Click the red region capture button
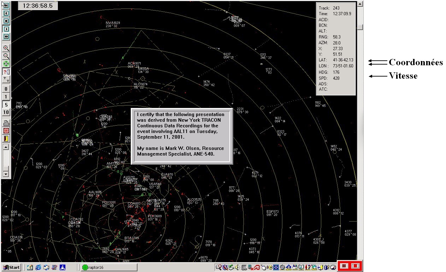The image size is (446, 272). [355, 266]
